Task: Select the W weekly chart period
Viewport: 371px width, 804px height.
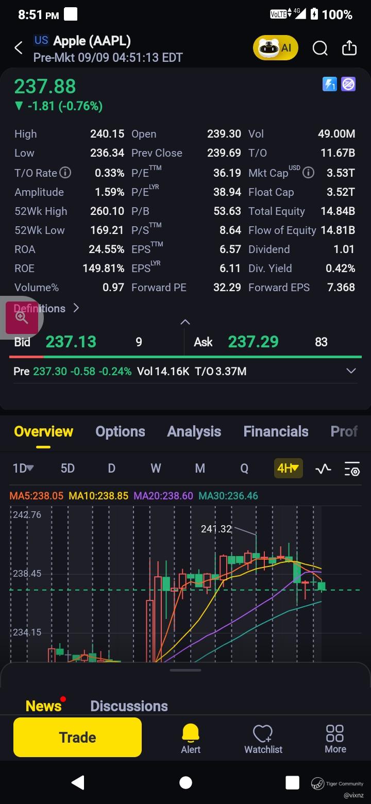Action: click(x=156, y=468)
